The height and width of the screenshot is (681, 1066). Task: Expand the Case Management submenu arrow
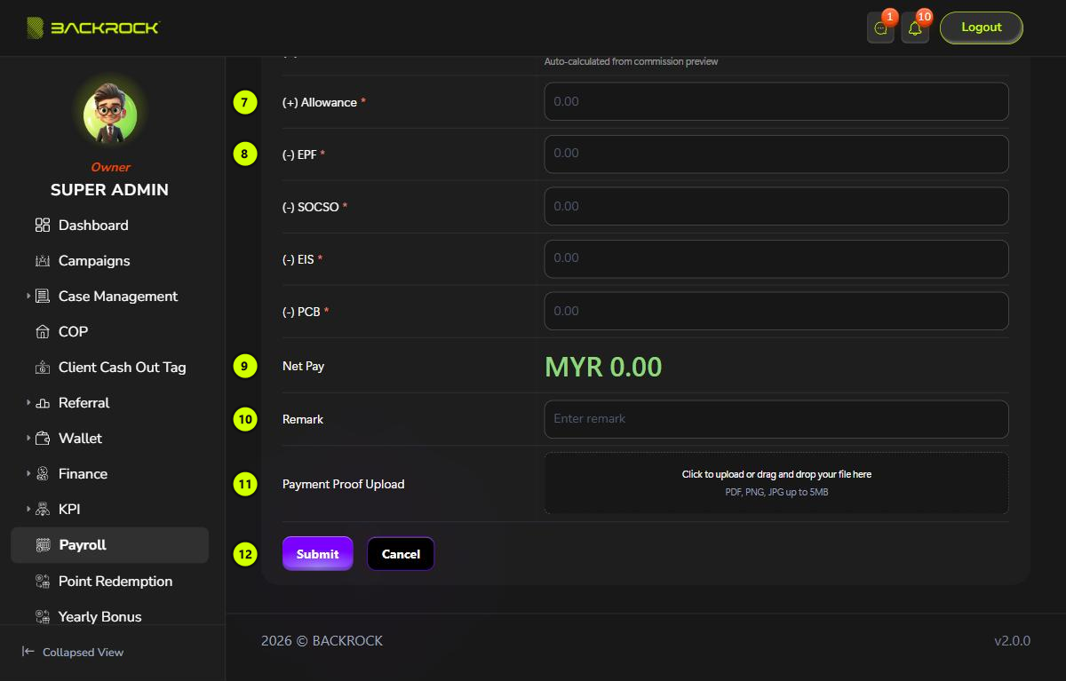pos(28,297)
